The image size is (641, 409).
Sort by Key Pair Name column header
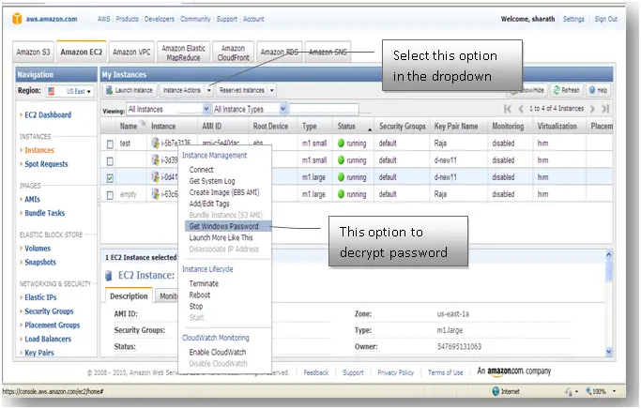[456, 127]
